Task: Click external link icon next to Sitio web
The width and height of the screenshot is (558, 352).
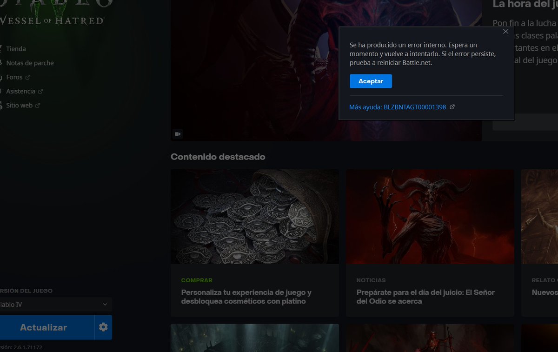Action: 38,106
